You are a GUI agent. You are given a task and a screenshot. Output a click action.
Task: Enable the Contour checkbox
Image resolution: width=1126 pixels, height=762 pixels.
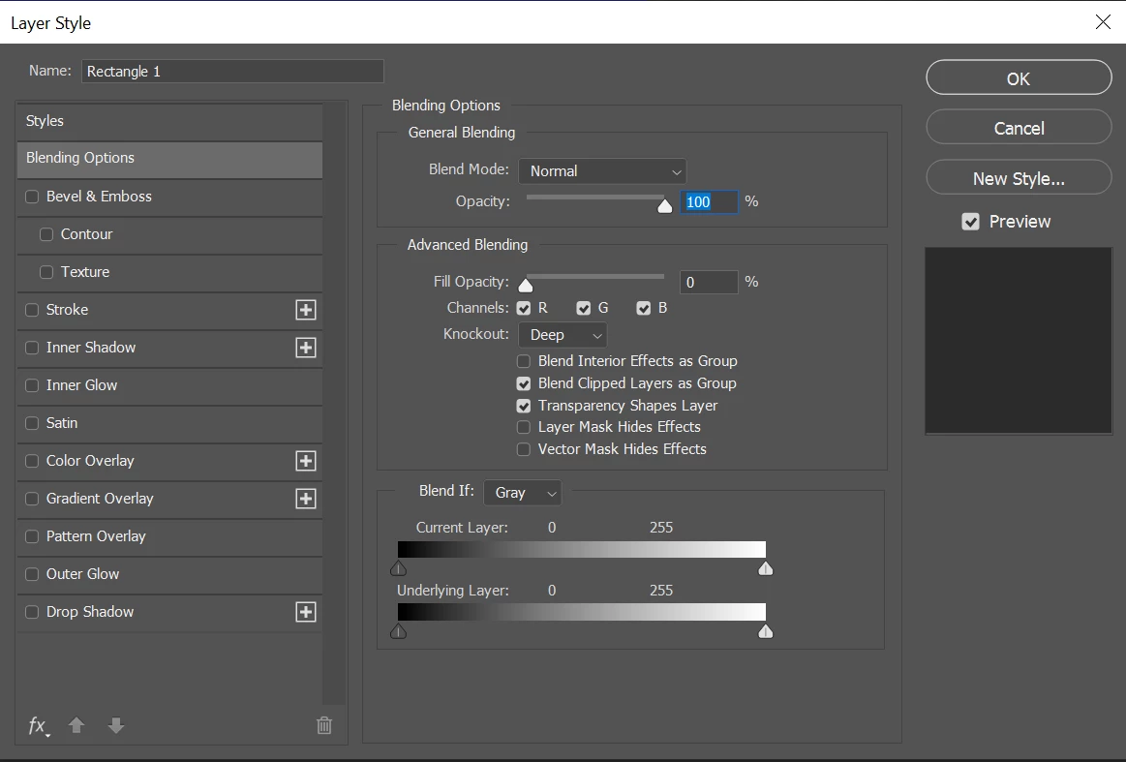[x=46, y=234]
